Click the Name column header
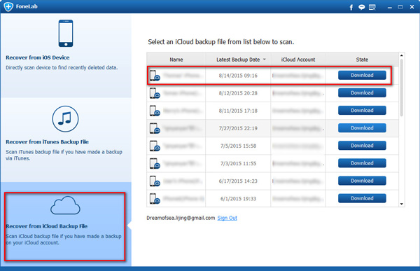420x271 pixels. click(176, 60)
